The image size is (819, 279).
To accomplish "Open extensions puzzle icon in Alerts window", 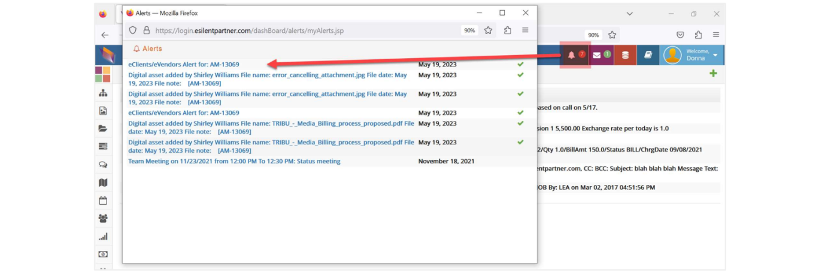I will click(508, 31).
